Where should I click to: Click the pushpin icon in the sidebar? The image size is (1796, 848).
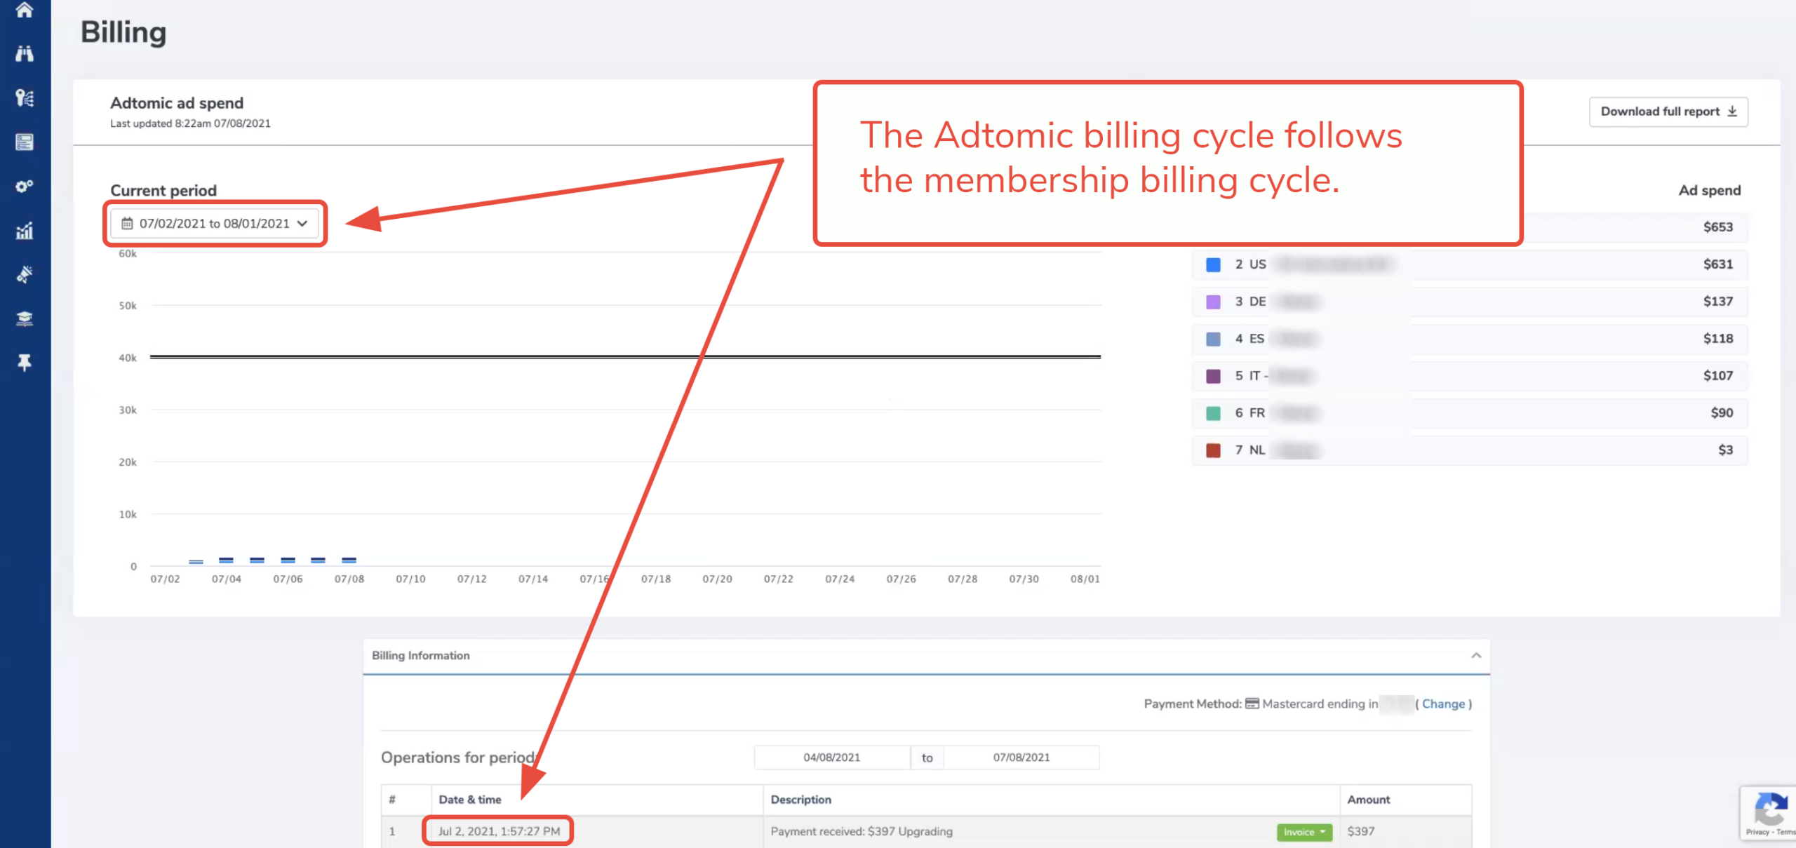pos(25,363)
